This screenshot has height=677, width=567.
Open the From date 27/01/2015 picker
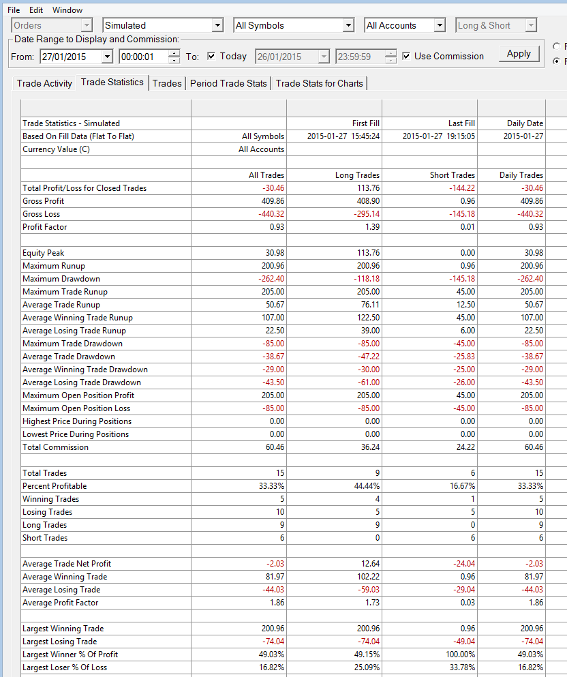point(107,57)
